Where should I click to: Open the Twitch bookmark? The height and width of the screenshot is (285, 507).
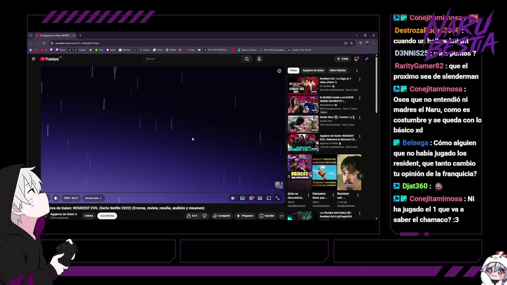tap(61, 50)
